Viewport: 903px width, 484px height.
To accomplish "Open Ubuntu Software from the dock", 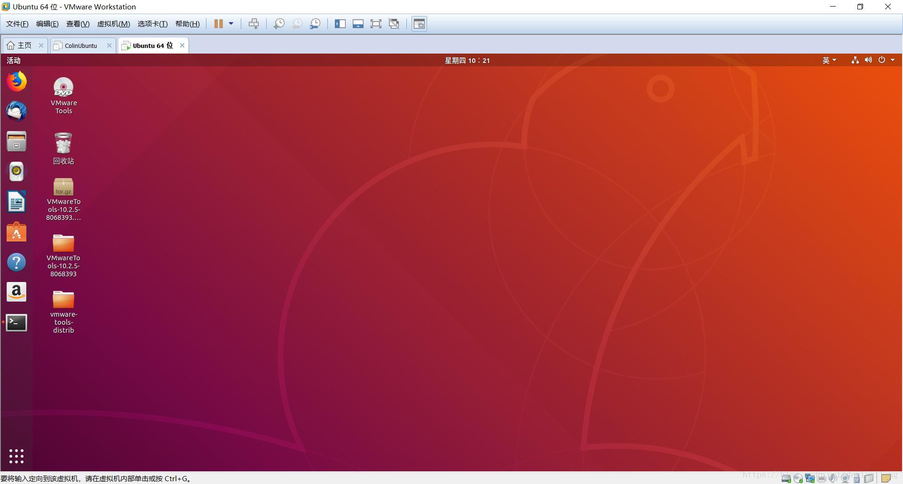I will tap(16, 232).
